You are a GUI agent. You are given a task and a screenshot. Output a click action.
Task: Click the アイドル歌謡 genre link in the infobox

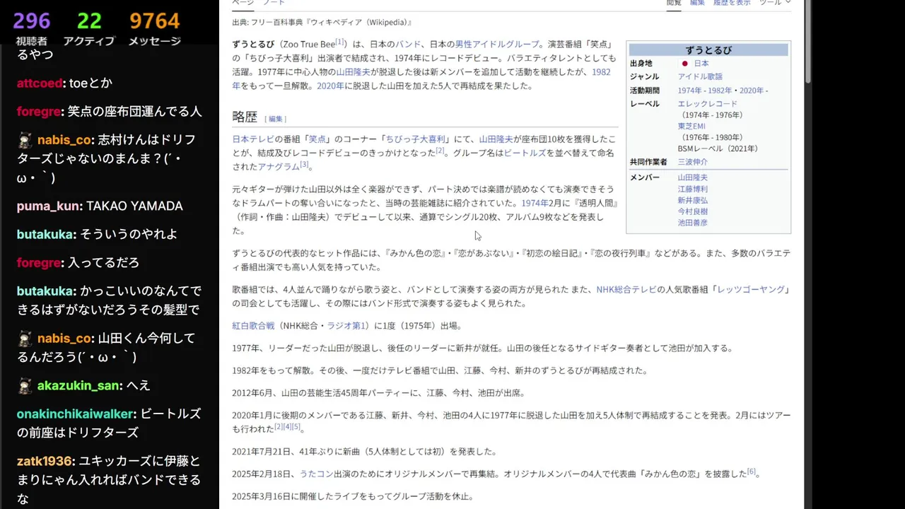[x=700, y=77]
